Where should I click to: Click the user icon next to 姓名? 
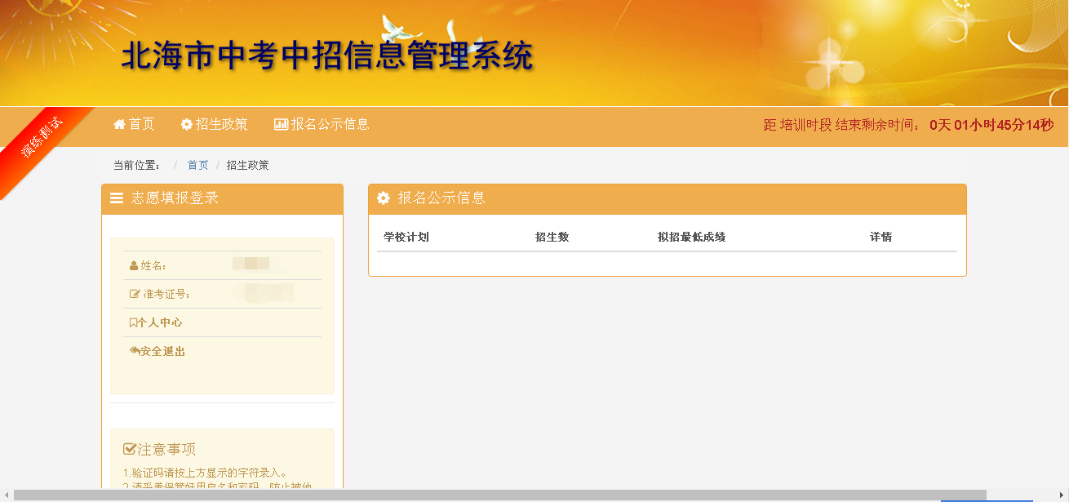click(x=134, y=265)
